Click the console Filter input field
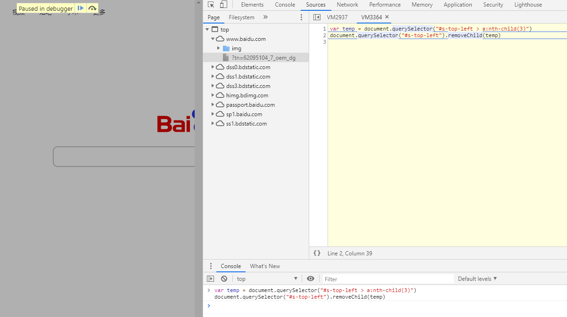Image resolution: width=567 pixels, height=317 pixels. (x=388, y=279)
